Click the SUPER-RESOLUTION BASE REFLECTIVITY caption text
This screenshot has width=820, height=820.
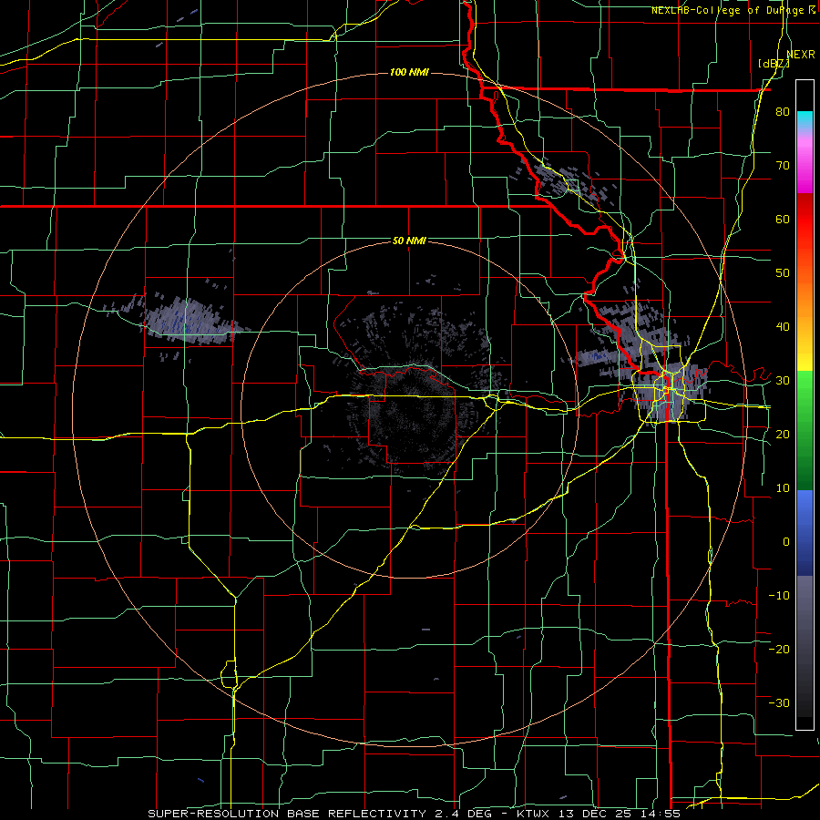287,814
